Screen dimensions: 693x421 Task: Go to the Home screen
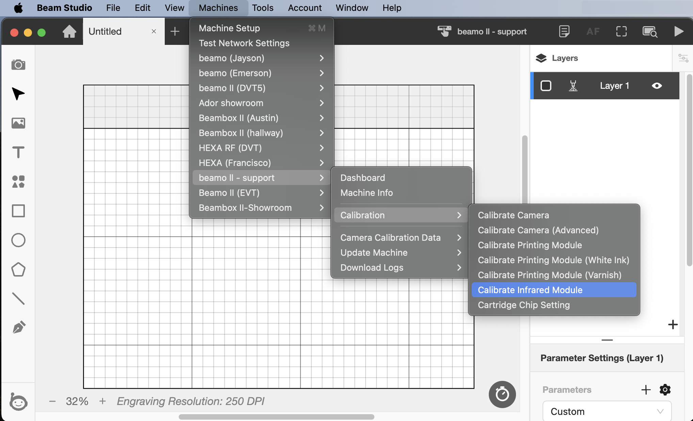(69, 32)
